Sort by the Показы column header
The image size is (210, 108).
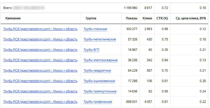click(132, 18)
